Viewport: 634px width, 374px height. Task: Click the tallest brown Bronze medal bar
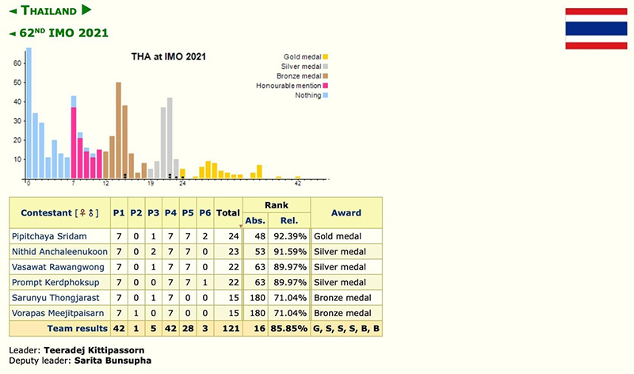[118, 130]
